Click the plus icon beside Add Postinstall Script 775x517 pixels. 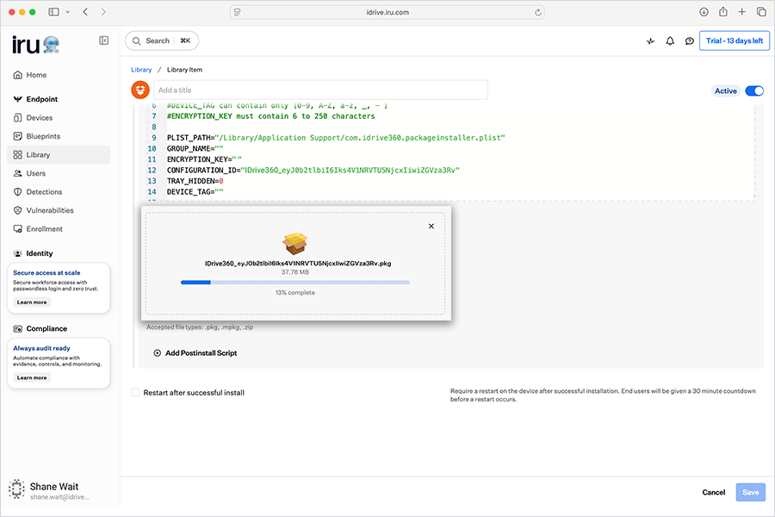point(158,352)
